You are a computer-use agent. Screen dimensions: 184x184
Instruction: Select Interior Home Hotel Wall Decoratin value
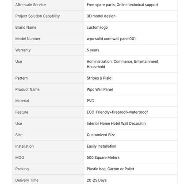pyautogui.click(x=116, y=123)
